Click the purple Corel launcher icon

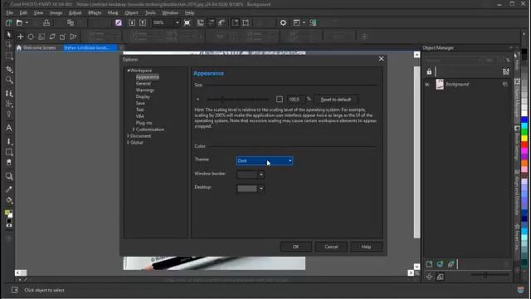(x=119, y=22)
